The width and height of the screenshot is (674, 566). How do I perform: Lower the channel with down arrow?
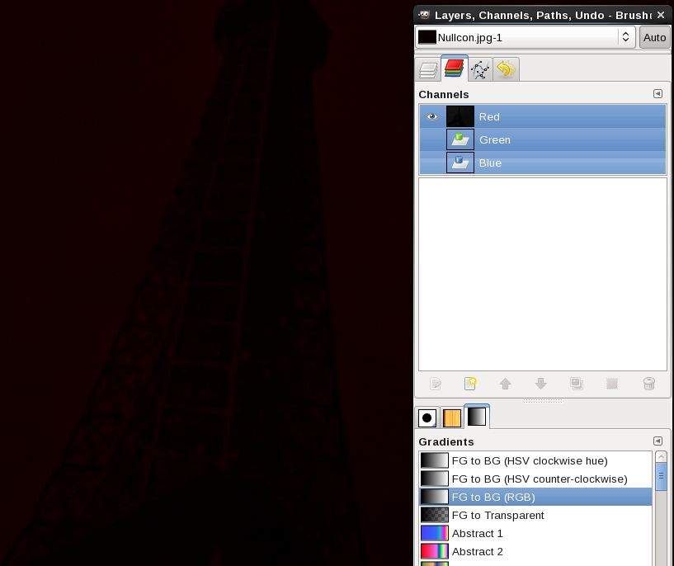[540, 384]
